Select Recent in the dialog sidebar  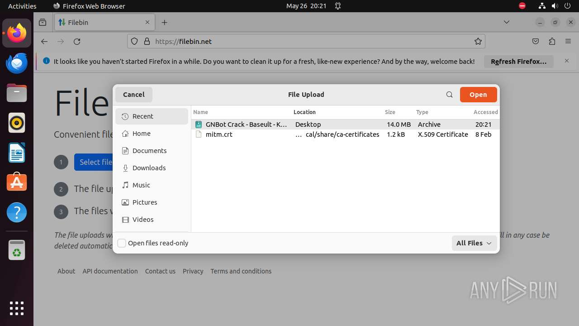pos(152,116)
